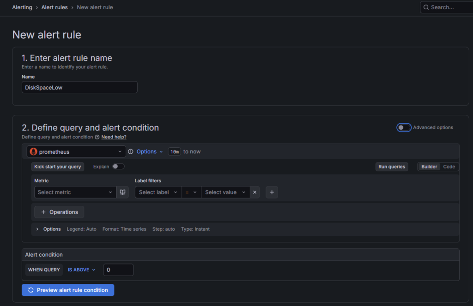473x306 pixels.
Task: Open the prometheus data source dropdown
Action: 76,152
